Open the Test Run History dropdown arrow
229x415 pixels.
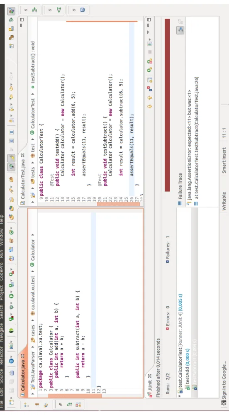[150, 39]
